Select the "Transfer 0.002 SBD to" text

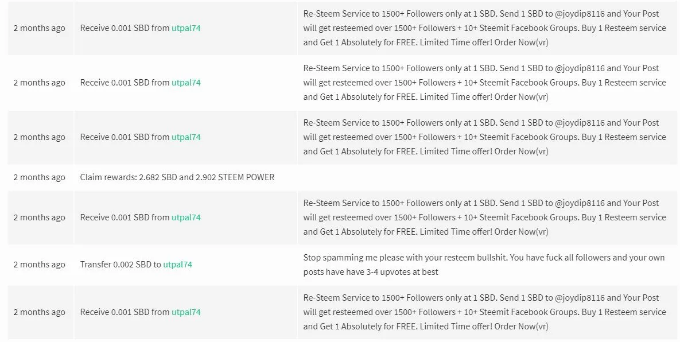coord(121,265)
